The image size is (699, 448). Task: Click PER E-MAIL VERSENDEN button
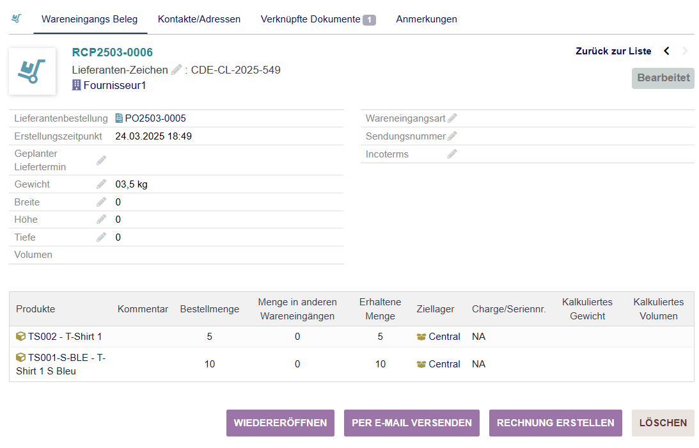coord(411,423)
